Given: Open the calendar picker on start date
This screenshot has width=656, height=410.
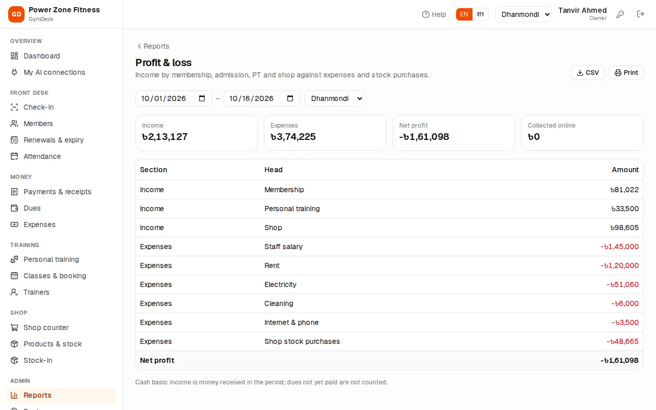Looking at the screenshot, I should 202,98.
